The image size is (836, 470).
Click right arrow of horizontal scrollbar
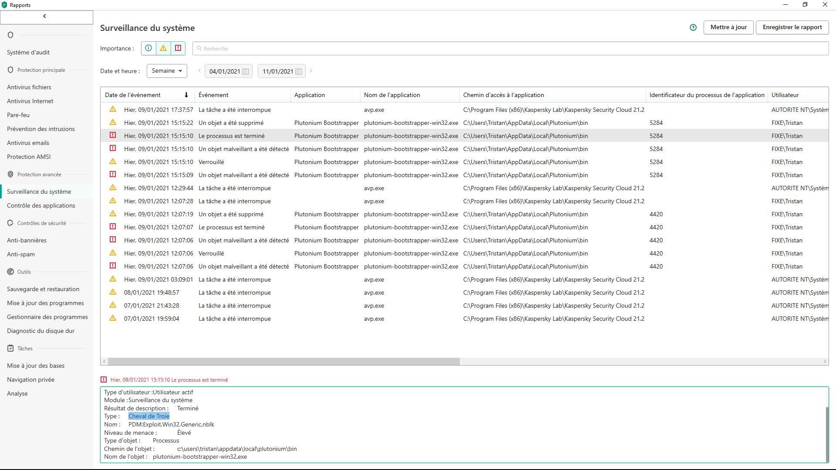click(x=825, y=362)
